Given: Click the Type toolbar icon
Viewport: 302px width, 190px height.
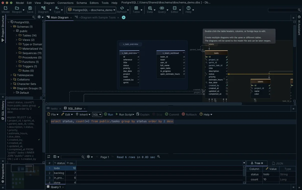Looking at the screenshot, I should (57, 8).
